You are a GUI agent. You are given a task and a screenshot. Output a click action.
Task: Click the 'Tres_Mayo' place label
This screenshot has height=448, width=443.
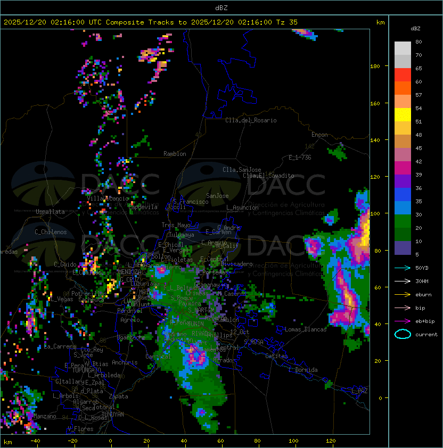coord(176,225)
